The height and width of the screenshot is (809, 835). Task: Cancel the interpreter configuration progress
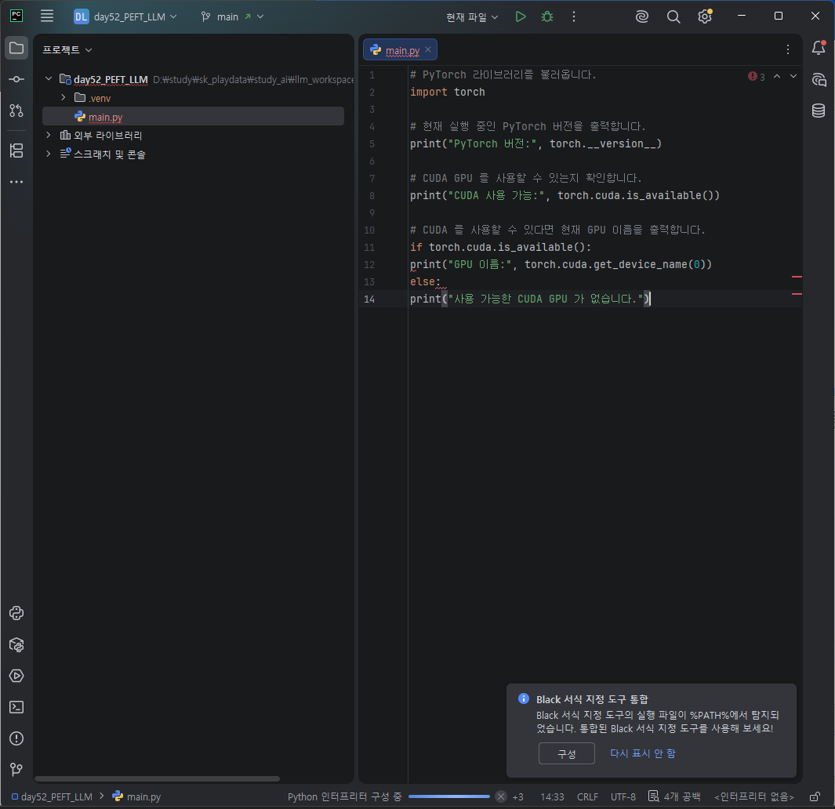coord(501,796)
